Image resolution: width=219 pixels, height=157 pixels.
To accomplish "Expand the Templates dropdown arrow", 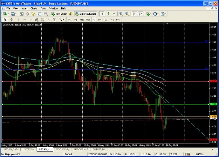I will tap(165, 14).
